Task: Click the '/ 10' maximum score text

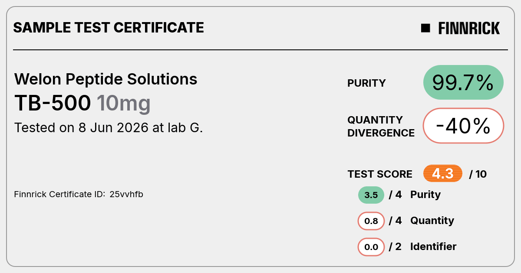Action: pyautogui.click(x=478, y=174)
